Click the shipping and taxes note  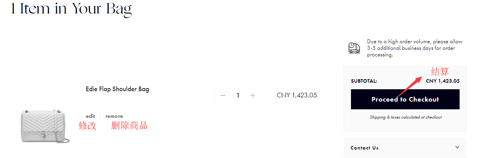[405, 117]
